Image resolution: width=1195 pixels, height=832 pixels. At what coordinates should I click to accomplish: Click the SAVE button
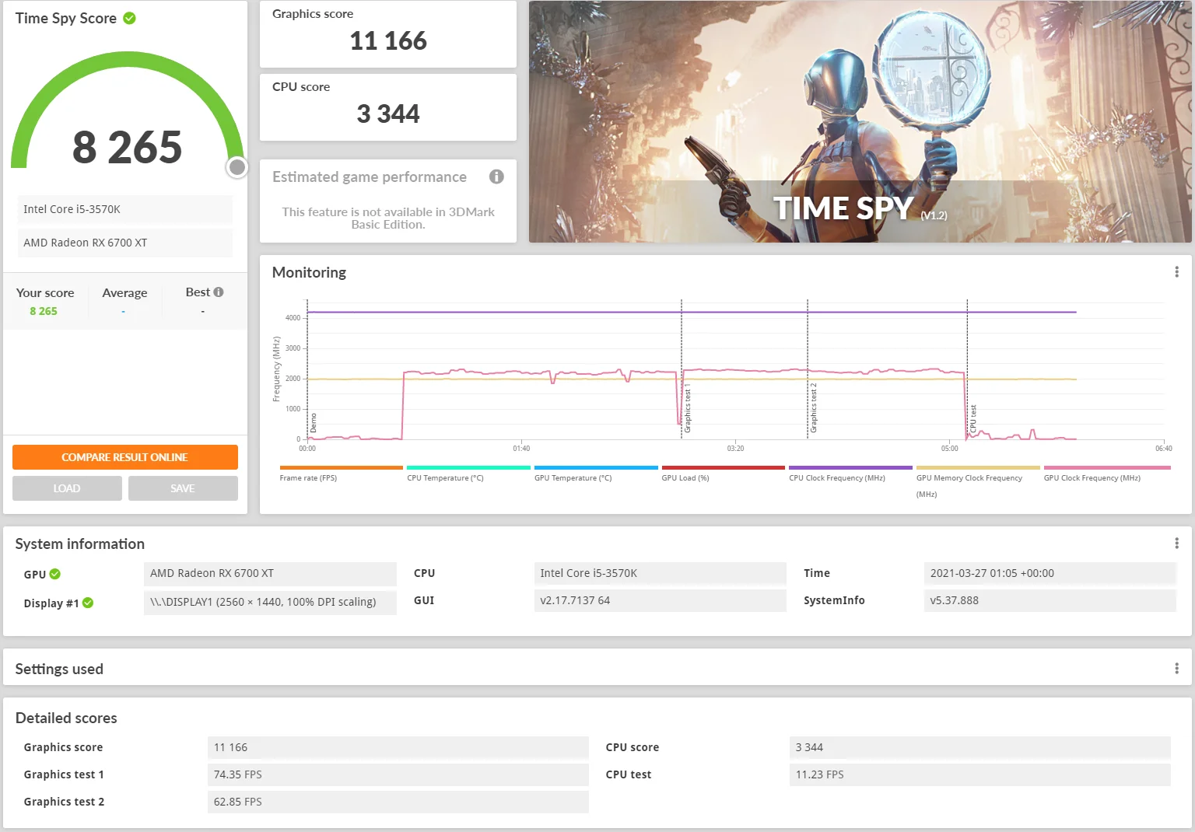(183, 488)
